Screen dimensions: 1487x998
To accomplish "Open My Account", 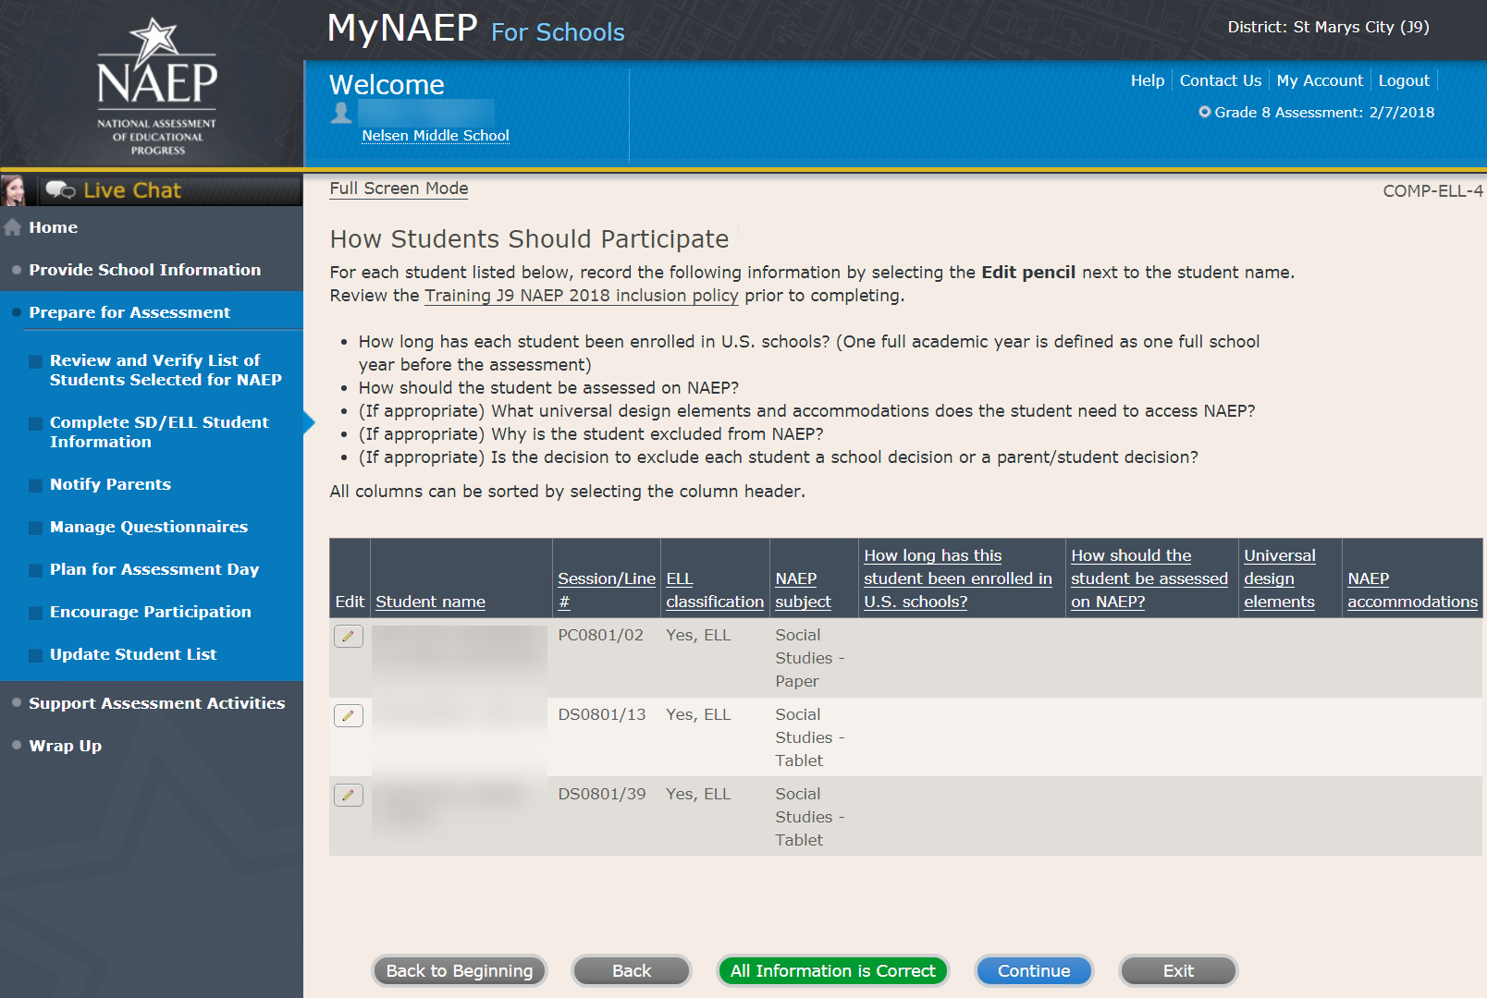I will click(1320, 80).
